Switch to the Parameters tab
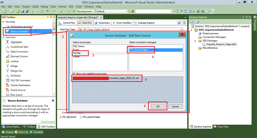Image resolution: width=257 pixels, height=138 pixels. pos(103,23)
